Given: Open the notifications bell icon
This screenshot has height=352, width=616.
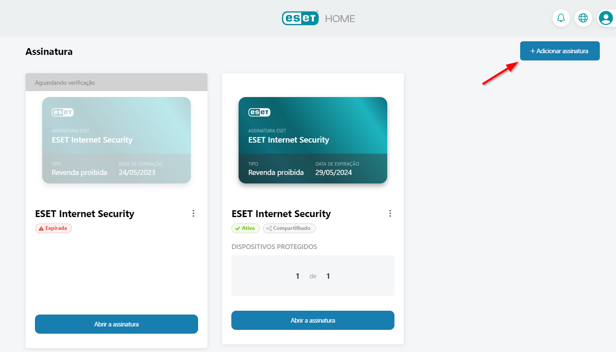Looking at the screenshot, I should pos(561,18).
